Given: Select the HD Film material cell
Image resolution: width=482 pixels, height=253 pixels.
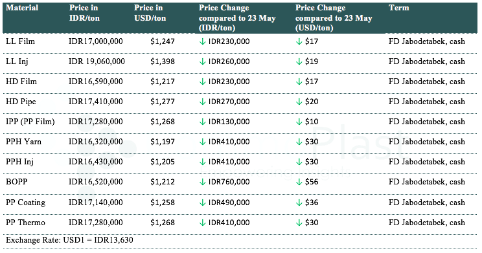Looking at the screenshot, I should (21, 82).
